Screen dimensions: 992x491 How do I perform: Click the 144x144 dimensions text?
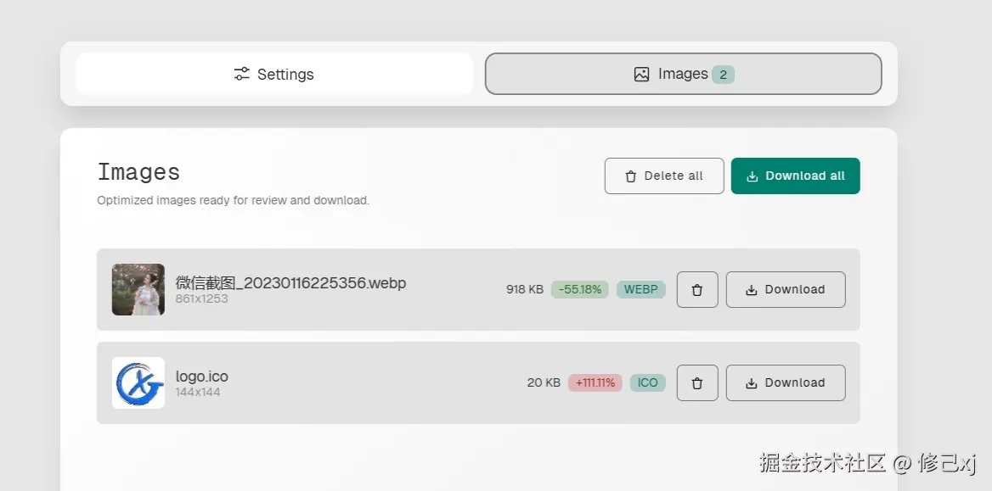pyautogui.click(x=197, y=393)
